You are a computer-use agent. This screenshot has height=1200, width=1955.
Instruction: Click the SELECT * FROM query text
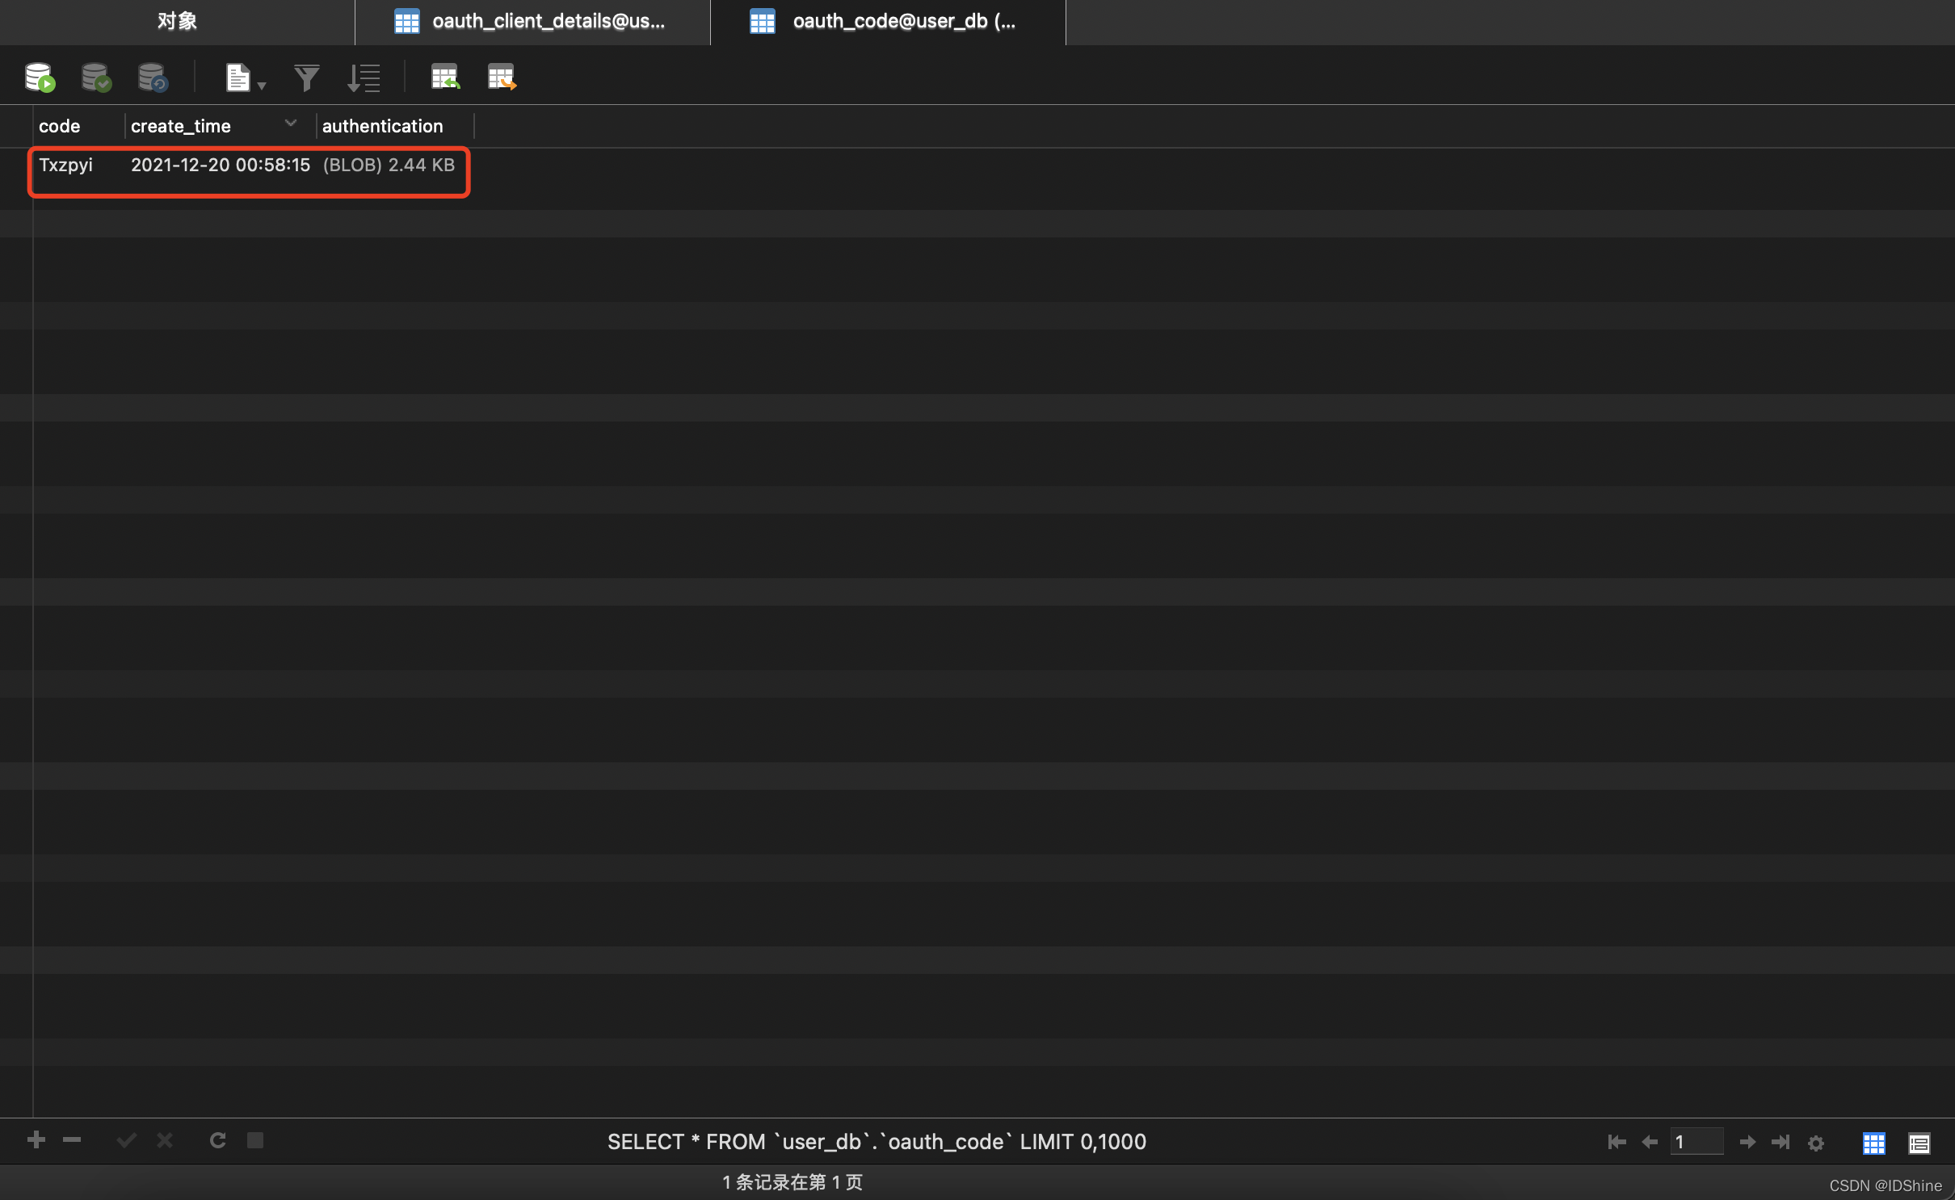[877, 1142]
